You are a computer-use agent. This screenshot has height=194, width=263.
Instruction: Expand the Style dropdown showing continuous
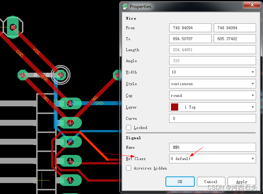click(212, 84)
